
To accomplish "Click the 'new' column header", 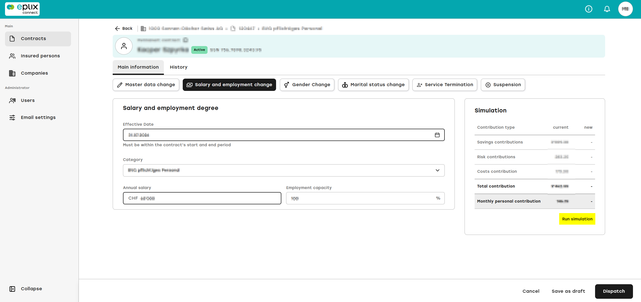I will pos(588,127).
